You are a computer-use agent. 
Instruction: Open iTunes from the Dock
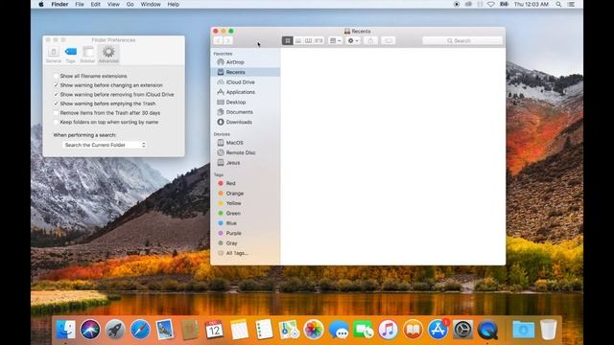(x=388, y=330)
